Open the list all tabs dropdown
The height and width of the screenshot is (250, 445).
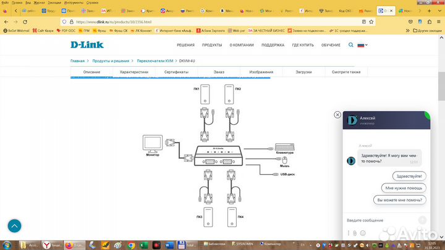(x=439, y=10)
